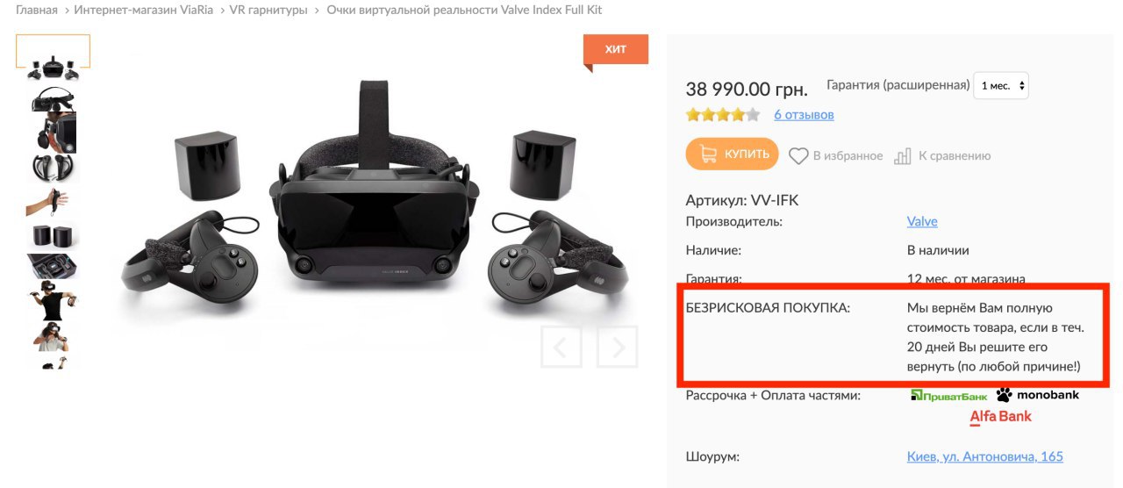The width and height of the screenshot is (1123, 488).
Task: Open showroom address Киев, ул. Антоновича, 165
Action: 985,456
